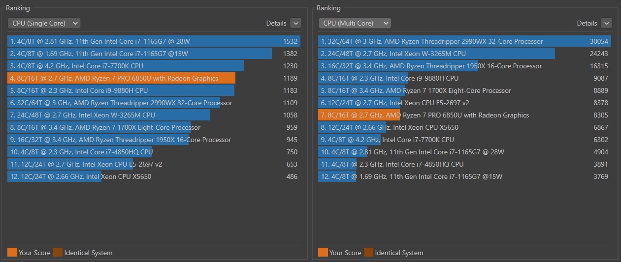Select multi core row Xeon X5650
Image resolution: width=621 pixels, height=262 pixels.
point(464,127)
